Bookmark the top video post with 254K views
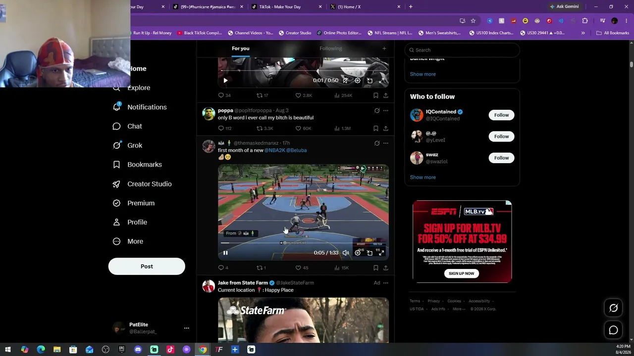The width and height of the screenshot is (634, 356). 375,95
